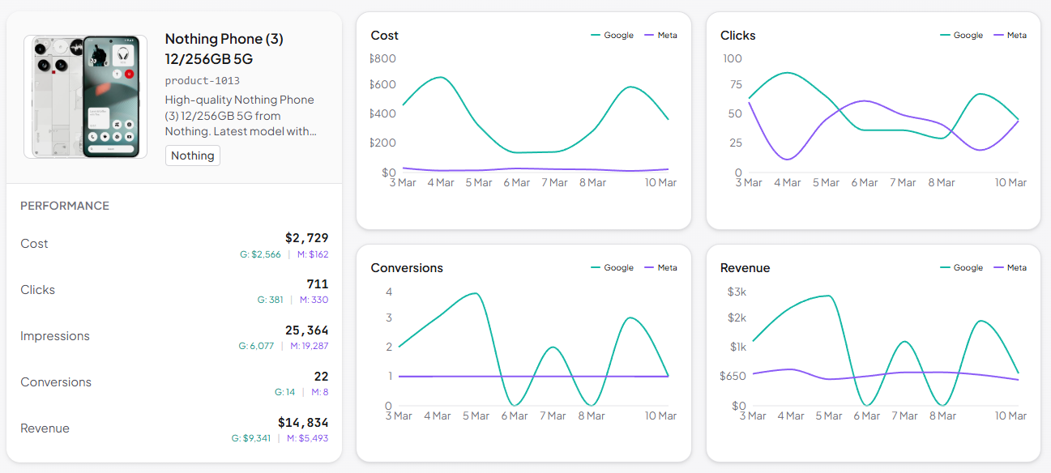The width and height of the screenshot is (1051, 473).
Task: Hide Google data in Conversions chart
Action: pos(613,267)
